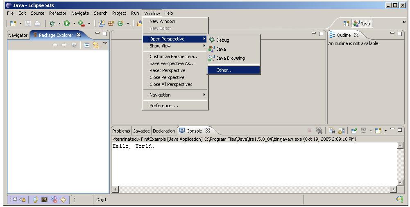Screen dimensions: 410x207
Task: Click Remove All Terminated Launches icon
Action: coord(319,130)
